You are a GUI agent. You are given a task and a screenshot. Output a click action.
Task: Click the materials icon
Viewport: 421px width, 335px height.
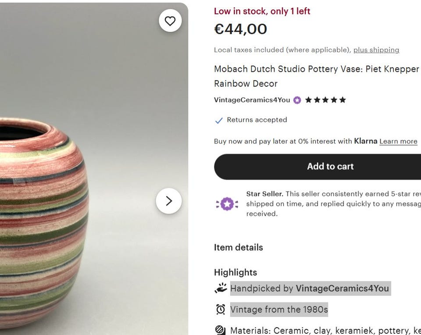[x=221, y=330]
